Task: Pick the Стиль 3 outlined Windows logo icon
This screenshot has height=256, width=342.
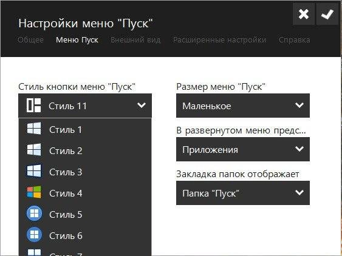Action: (x=34, y=171)
